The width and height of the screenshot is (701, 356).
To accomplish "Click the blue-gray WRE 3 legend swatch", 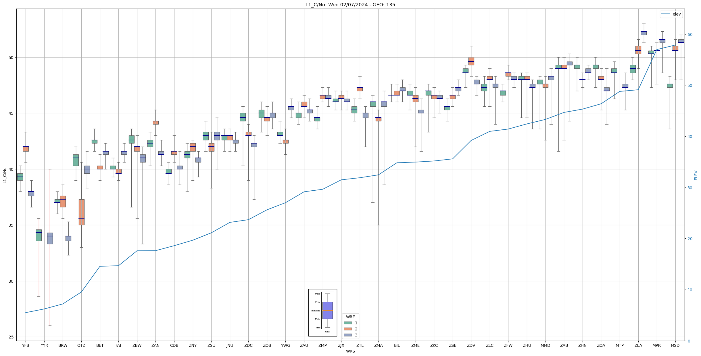I will tap(347, 335).
